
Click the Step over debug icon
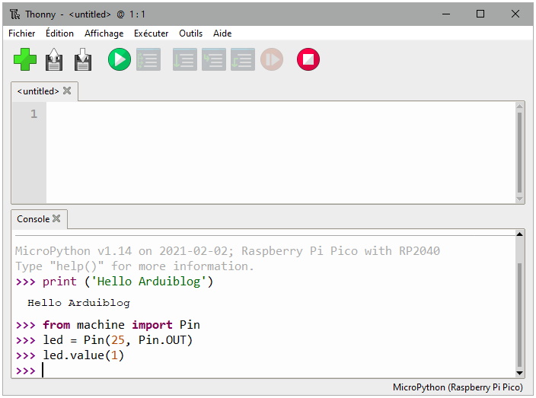point(184,59)
